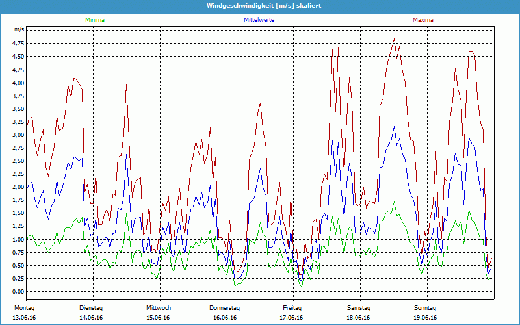This screenshot has width=520, height=325.
Task: Click the '3,75' y-axis value
Action: coord(19,96)
